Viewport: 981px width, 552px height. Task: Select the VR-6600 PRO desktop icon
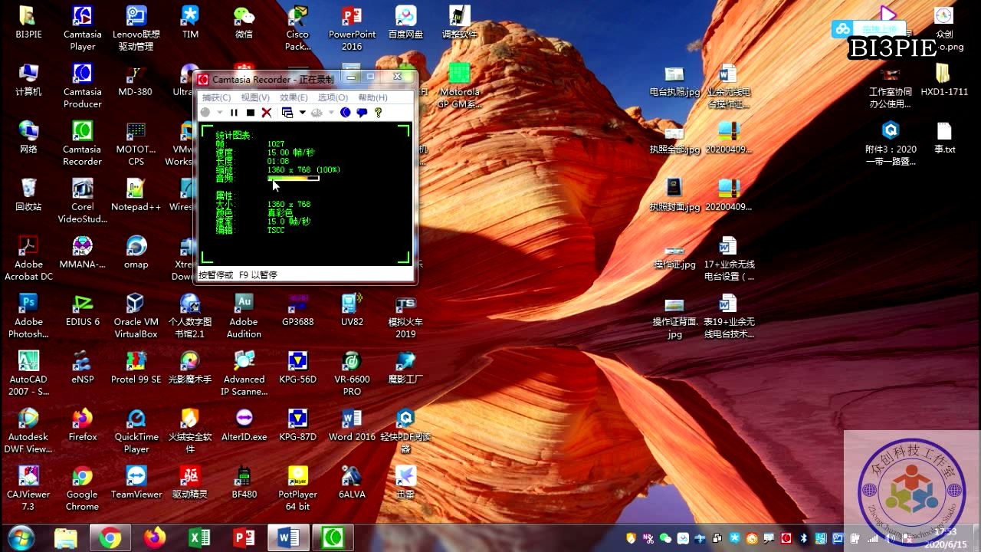click(x=352, y=373)
